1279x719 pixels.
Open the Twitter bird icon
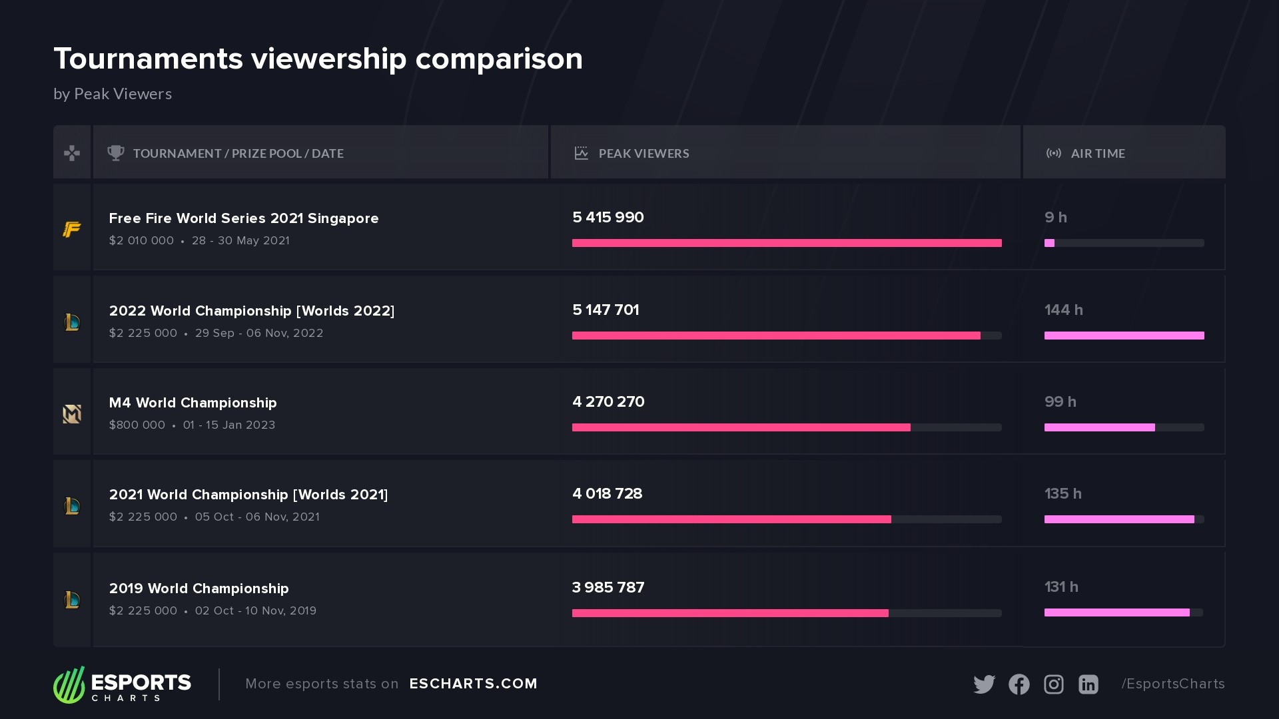(984, 684)
